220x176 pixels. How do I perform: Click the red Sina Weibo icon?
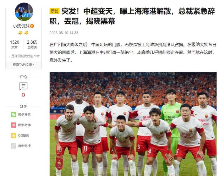(14, 125)
